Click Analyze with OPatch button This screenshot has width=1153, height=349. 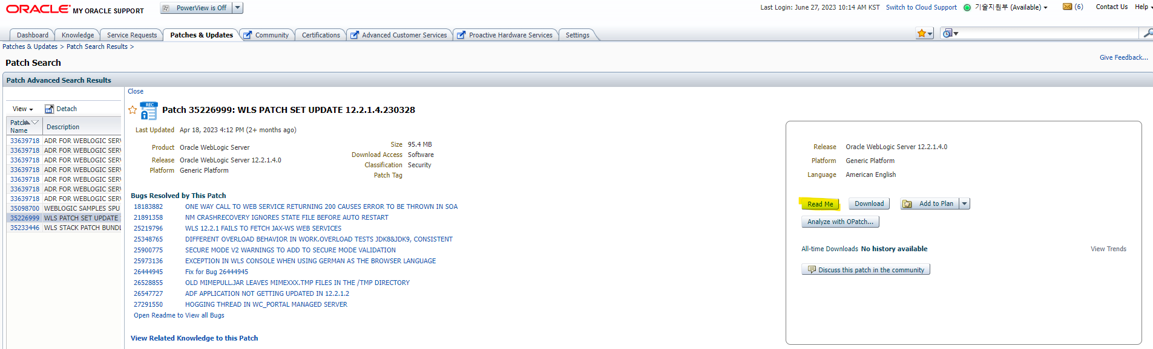pyautogui.click(x=840, y=222)
